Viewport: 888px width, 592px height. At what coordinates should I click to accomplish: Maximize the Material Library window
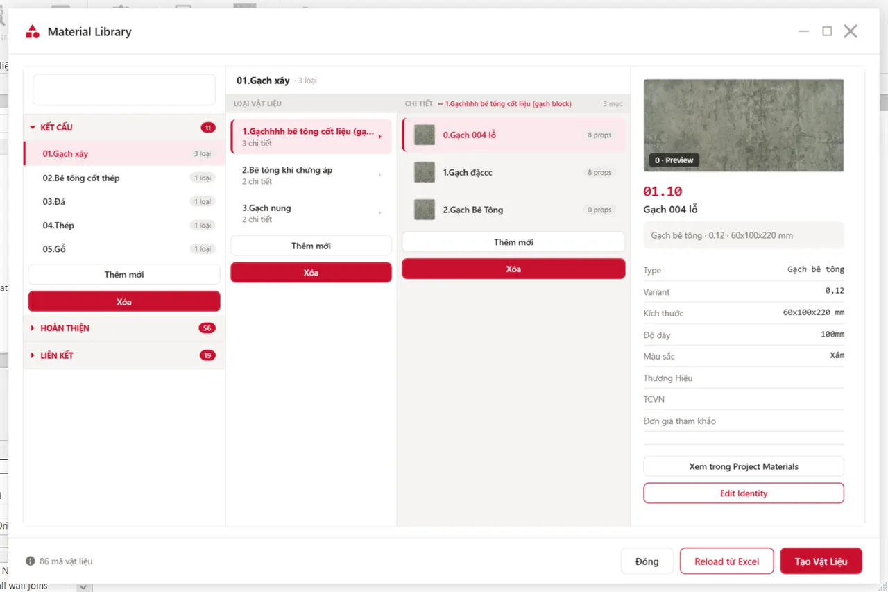click(x=827, y=31)
